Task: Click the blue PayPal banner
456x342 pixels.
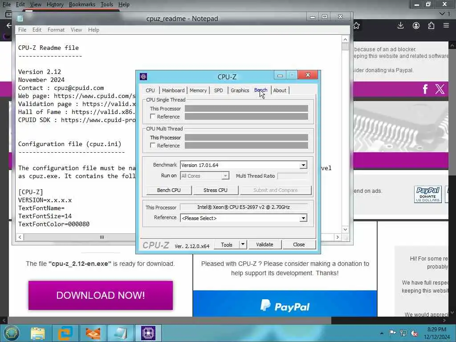Action: (x=285, y=303)
